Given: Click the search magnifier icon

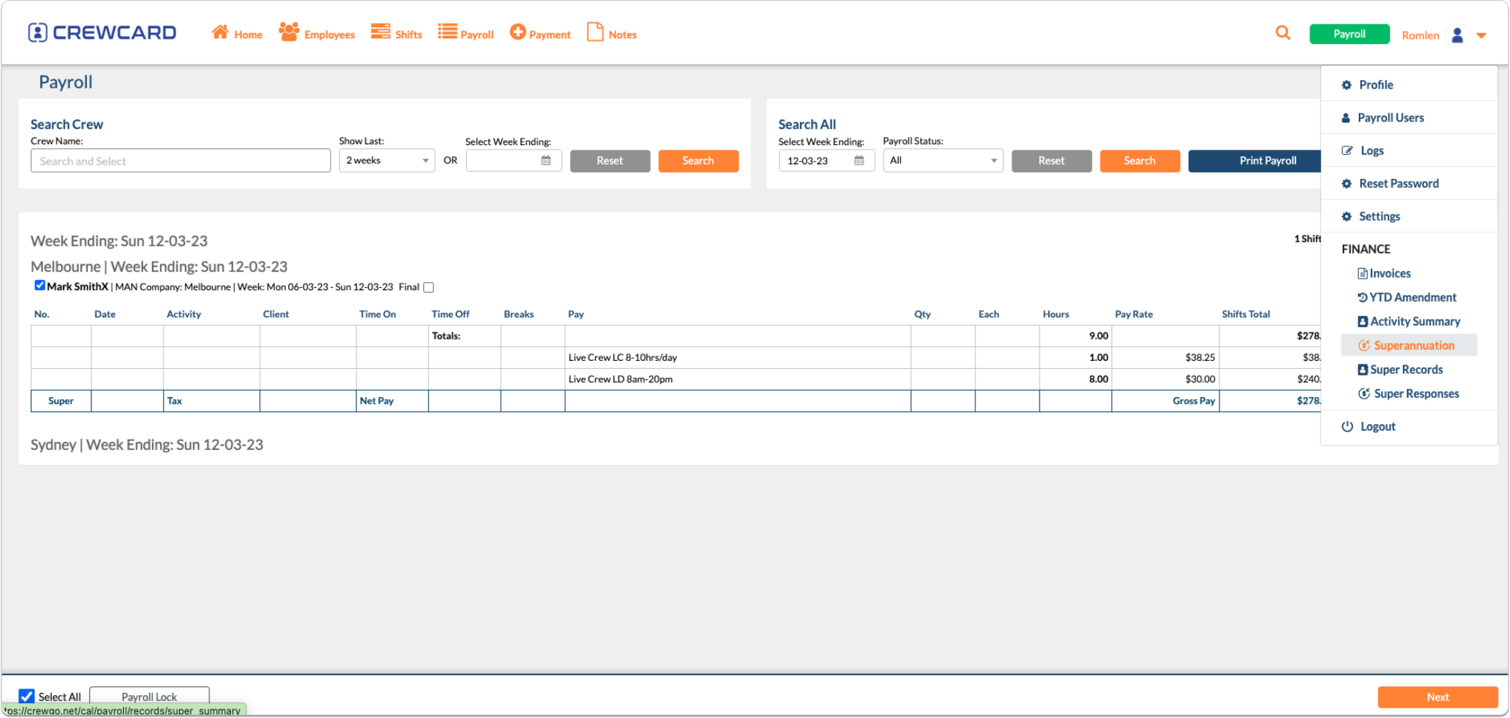Looking at the screenshot, I should [x=1283, y=32].
